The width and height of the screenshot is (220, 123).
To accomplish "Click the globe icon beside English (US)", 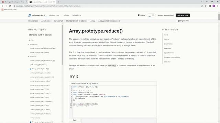I will tap(179, 21).
